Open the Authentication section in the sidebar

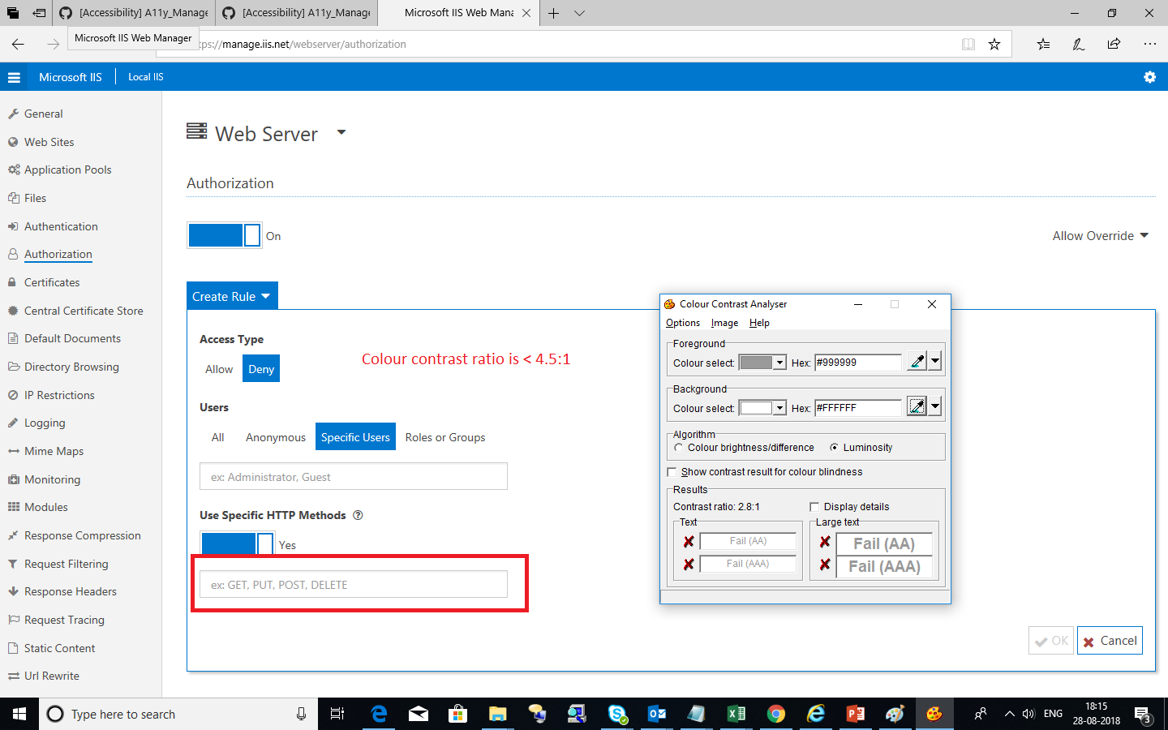tap(60, 225)
